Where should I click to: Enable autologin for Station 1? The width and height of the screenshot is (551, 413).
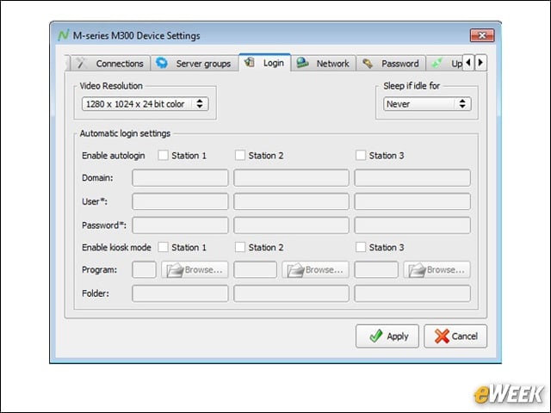[163, 155]
